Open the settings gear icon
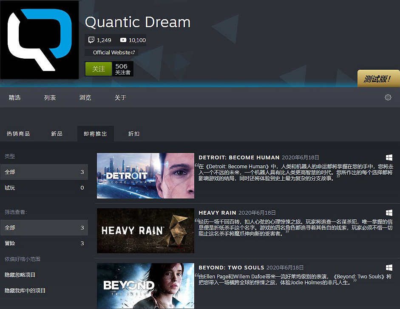400x309 pixels. coord(388,97)
